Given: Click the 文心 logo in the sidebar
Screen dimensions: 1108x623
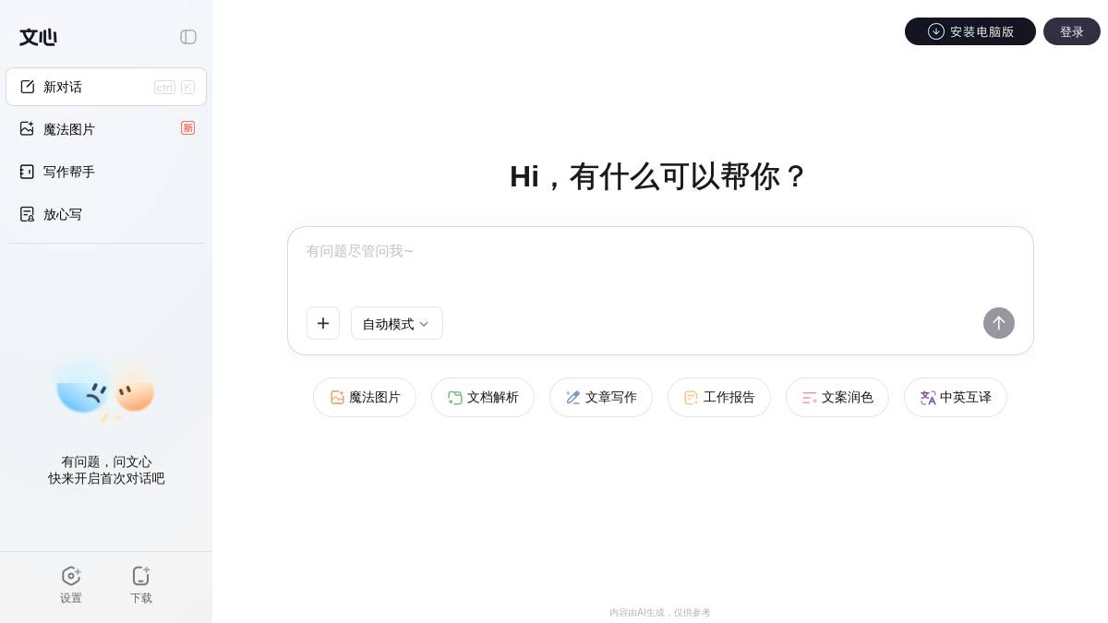Looking at the screenshot, I should (38, 37).
